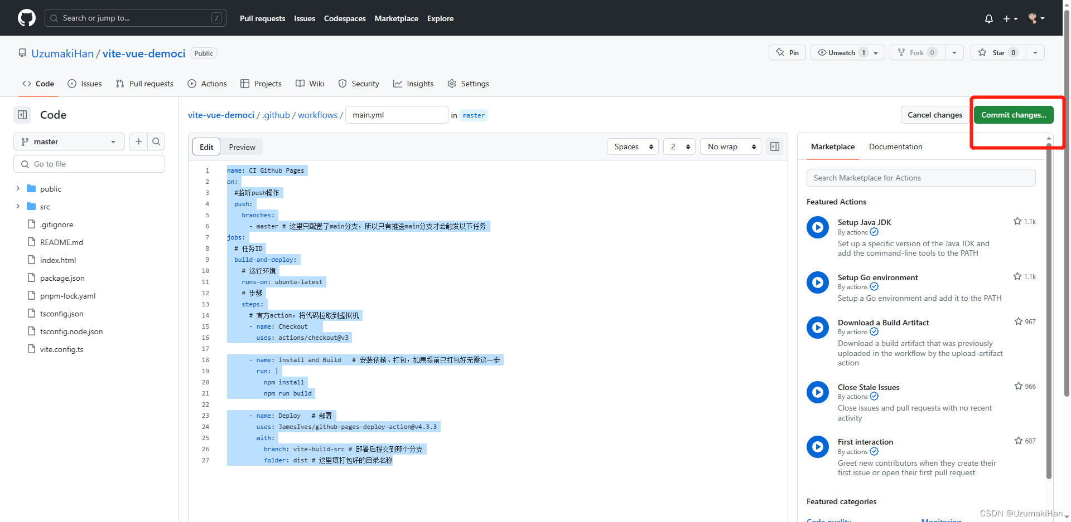
Task: Open the Documentation tab
Action: [x=895, y=147]
